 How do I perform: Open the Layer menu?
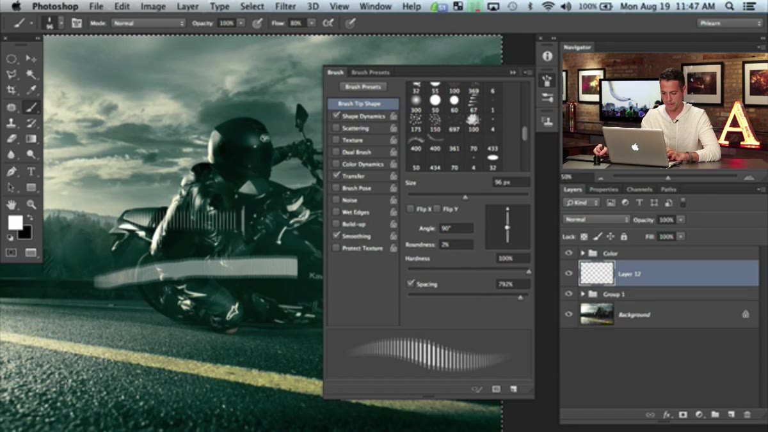tap(188, 6)
